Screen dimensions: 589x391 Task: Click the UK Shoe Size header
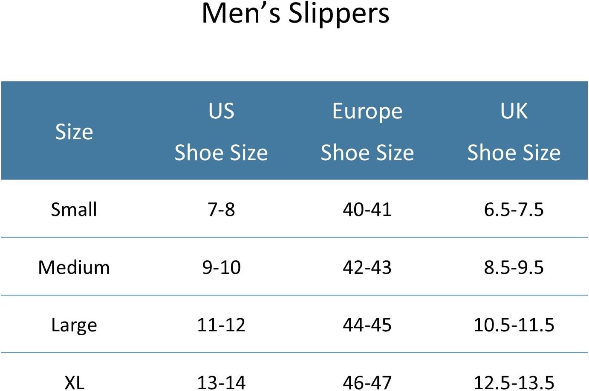pos(514,132)
